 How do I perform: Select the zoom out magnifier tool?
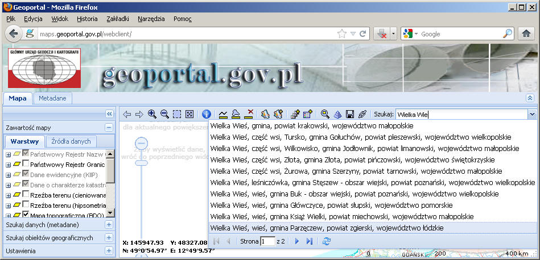[x=164, y=114]
